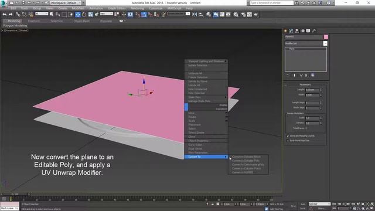This screenshot has height=211, width=375.
Task: Open the reference coordinate system dropdown
Action: pyautogui.click(x=107, y=14)
